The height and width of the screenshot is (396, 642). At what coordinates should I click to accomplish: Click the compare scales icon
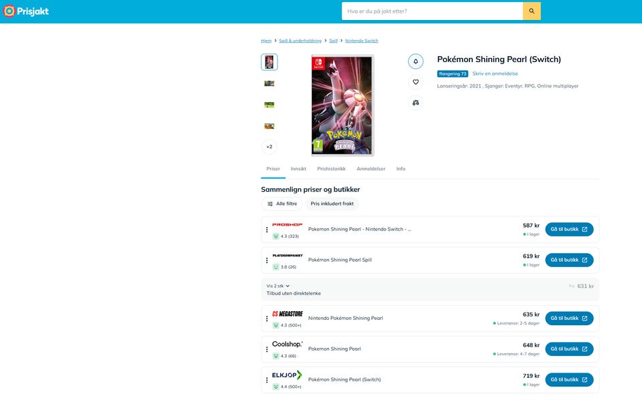(x=415, y=103)
